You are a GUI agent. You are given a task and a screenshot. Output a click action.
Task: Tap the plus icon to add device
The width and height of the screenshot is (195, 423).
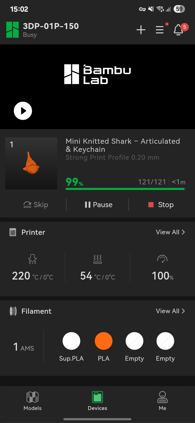click(141, 30)
